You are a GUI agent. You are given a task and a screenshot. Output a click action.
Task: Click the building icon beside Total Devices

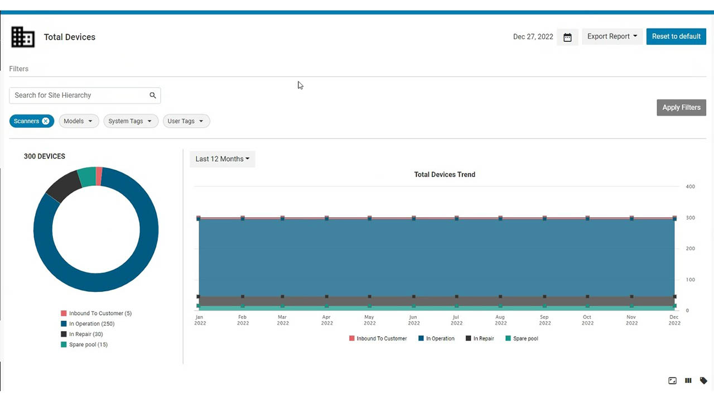pyautogui.click(x=23, y=37)
